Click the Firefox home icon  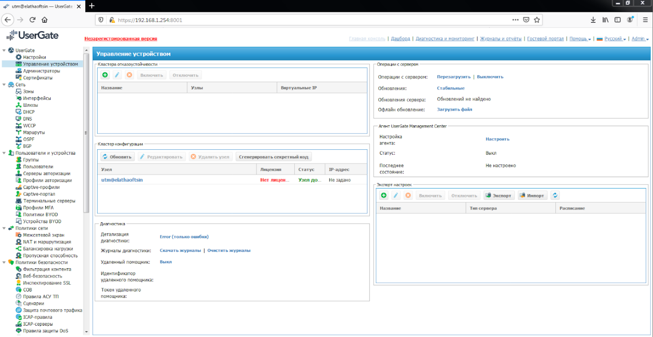pos(45,20)
